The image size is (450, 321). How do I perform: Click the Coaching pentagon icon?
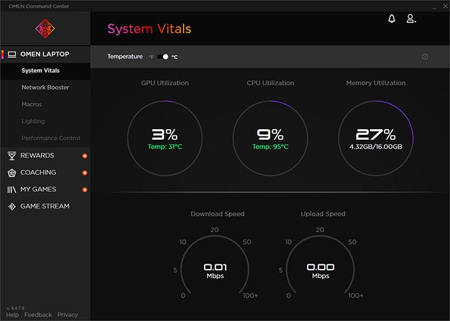12,173
